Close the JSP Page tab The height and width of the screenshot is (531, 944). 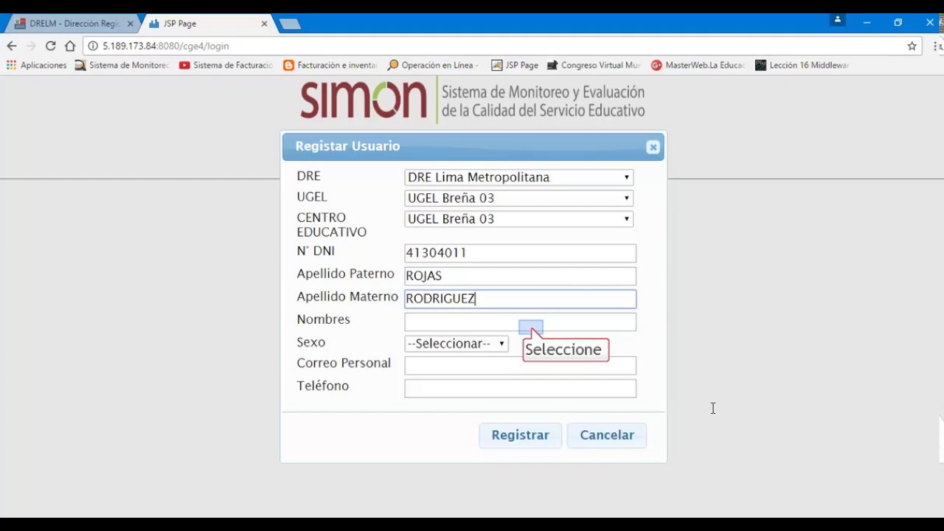pos(264,24)
